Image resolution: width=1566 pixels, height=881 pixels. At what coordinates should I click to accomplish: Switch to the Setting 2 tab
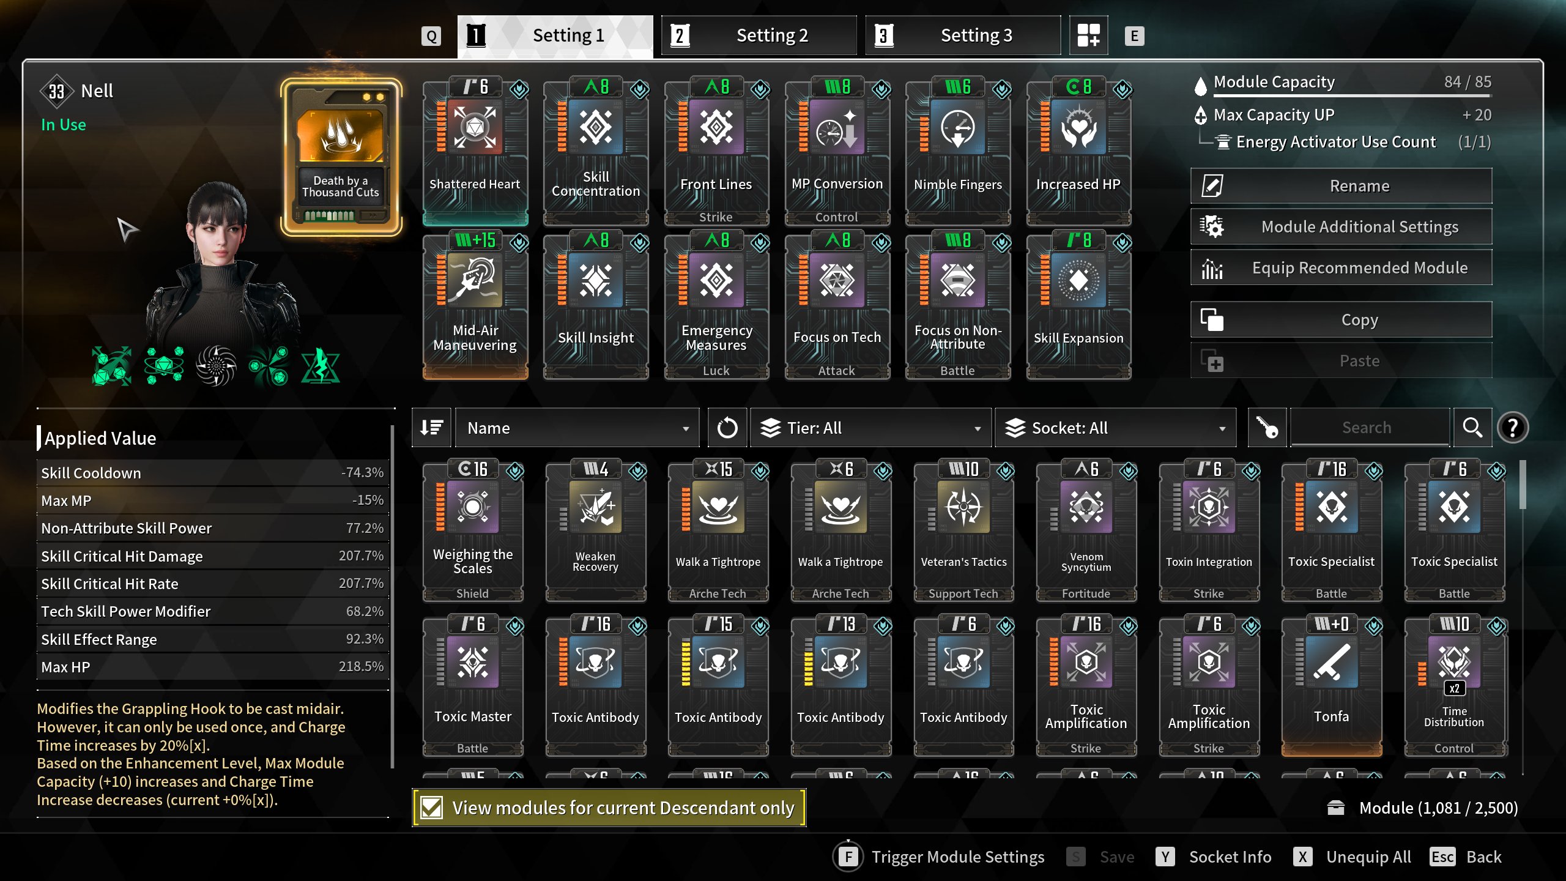pos(759,35)
